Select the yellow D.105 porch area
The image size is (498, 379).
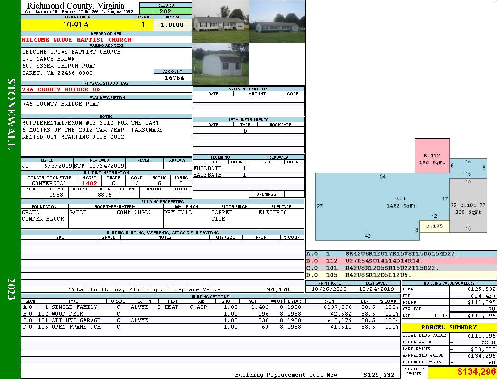pyautogui.click(x=434, y=226)
